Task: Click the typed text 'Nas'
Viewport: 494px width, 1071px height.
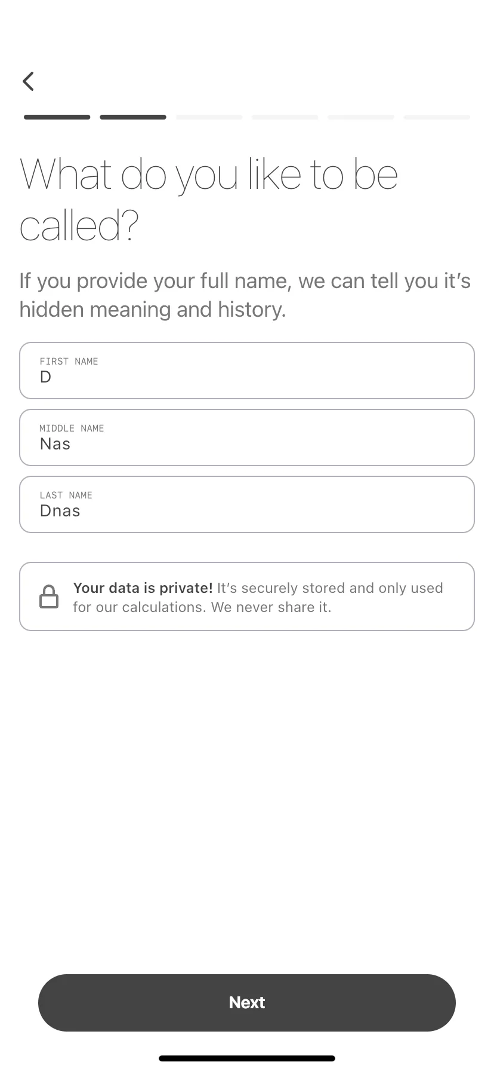Action: (x=55, y=444)
